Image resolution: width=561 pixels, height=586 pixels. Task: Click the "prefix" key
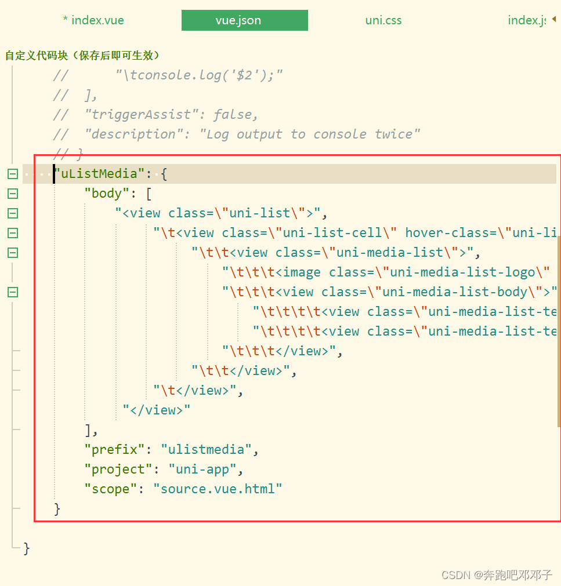(x=114, y=450)
